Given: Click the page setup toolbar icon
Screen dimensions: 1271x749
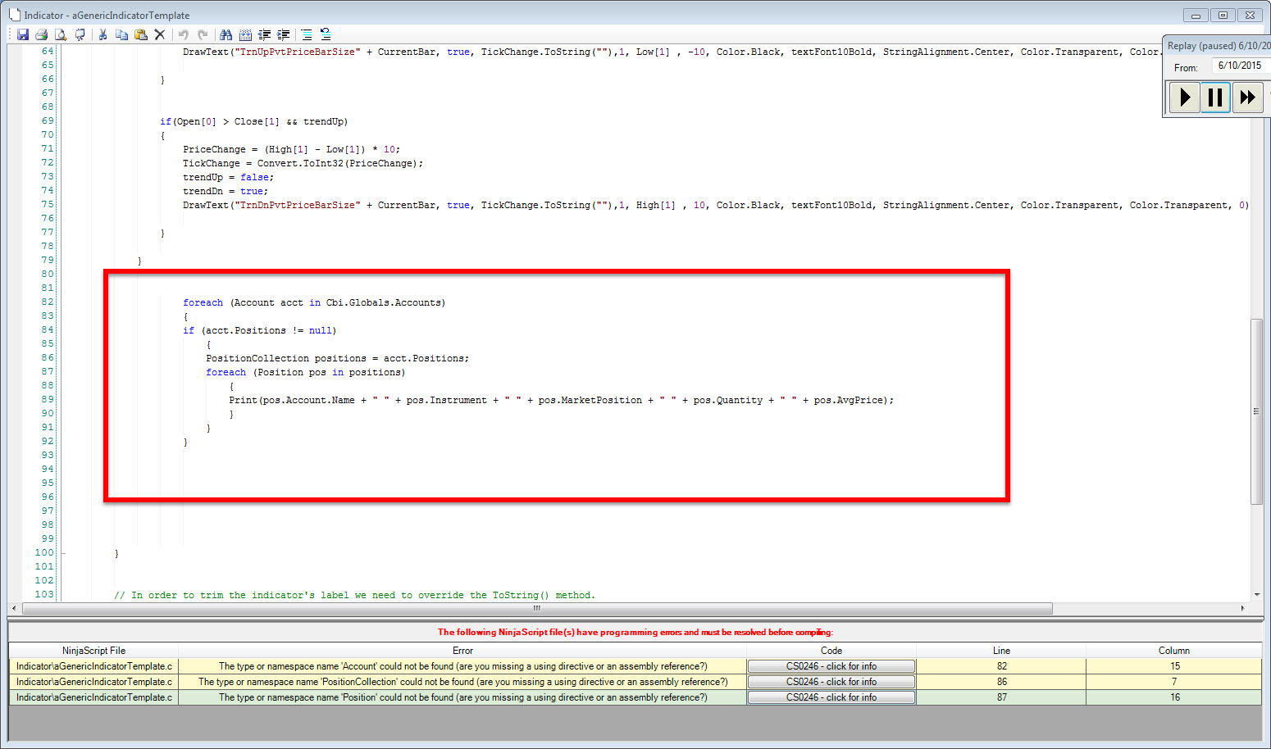Looking at the screenshot, I should pyautogui.click(x=80, y=34).
